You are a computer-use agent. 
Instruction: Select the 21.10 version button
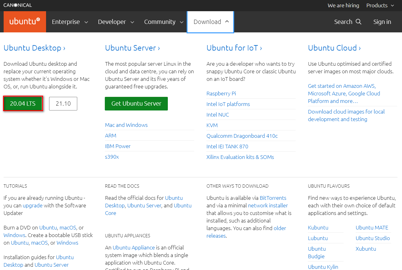coord(63,104)
